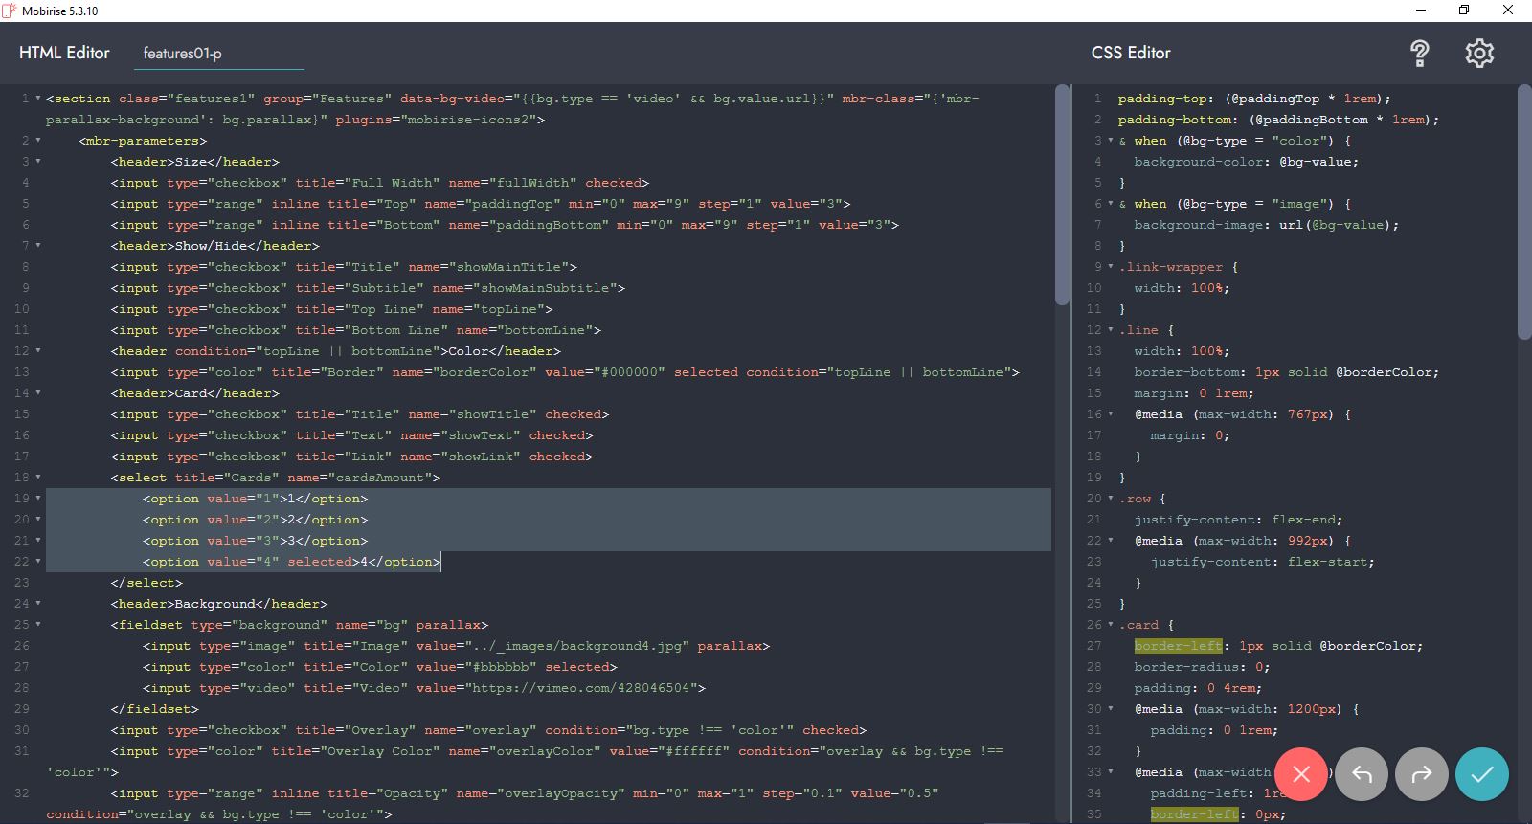Screen dimensions: 1532x824
Task: Collapse mbr-parameters fold arrow at line 2
Action: [38, 141]
